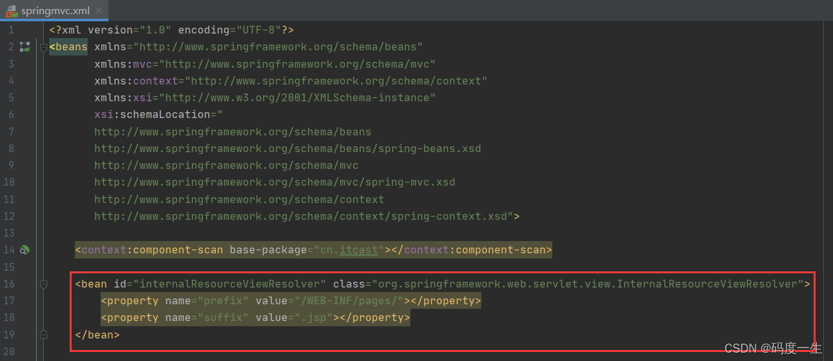Click the xmlns:xsi XMLSchema-instance URL
This screenshot has width=833, height=361.
click(297, 97)
